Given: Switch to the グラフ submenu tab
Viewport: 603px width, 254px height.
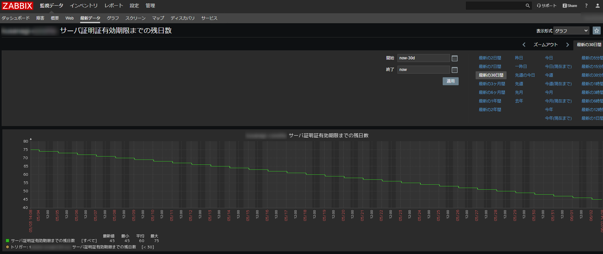Looking at the screenshot, I should coord(113,18).
